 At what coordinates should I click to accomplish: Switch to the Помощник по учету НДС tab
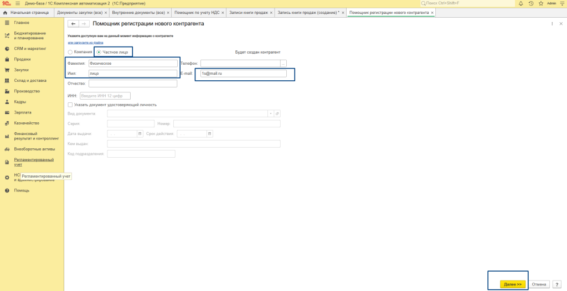[x=196, y=12]
